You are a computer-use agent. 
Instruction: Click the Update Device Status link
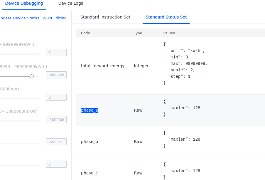[19, 18]
